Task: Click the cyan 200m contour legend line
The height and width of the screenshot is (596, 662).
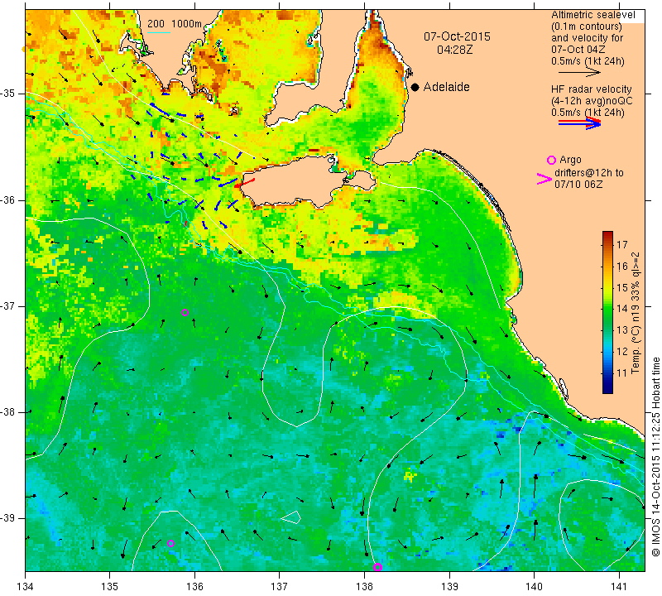Action: [x=159, y=32]
